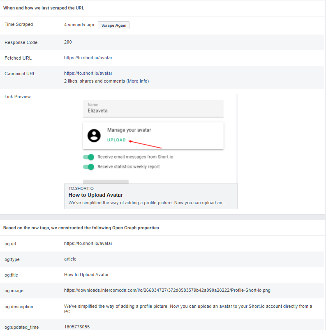Image resolution: width=326 pixels, height=330 pixels.
Task: Click the Time Scraped label
Action: point(19,24)
